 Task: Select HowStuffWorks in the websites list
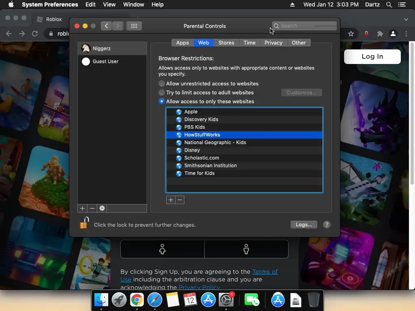[244, 134]
